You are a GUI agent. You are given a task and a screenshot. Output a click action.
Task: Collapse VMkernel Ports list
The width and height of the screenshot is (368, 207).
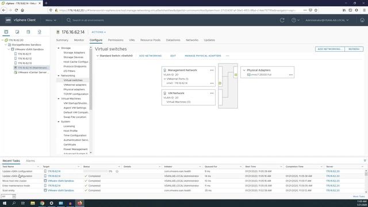pyautogui.click(x=165, y=79)
